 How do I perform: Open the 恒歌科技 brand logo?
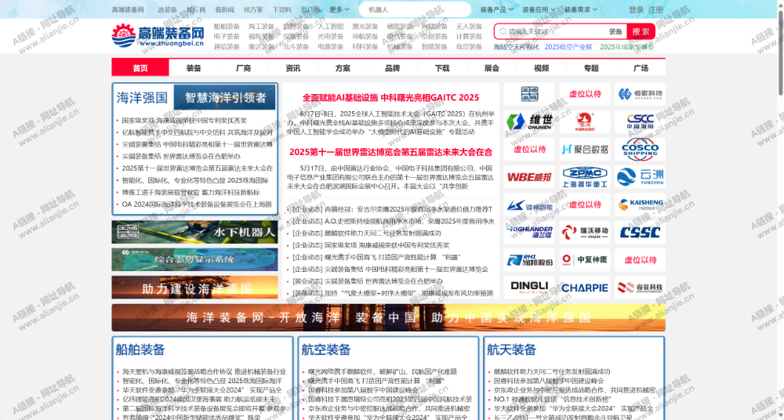(x=640, y=94)
